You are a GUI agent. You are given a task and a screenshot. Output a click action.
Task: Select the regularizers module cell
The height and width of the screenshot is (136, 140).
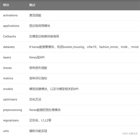[x=11, y=120]
